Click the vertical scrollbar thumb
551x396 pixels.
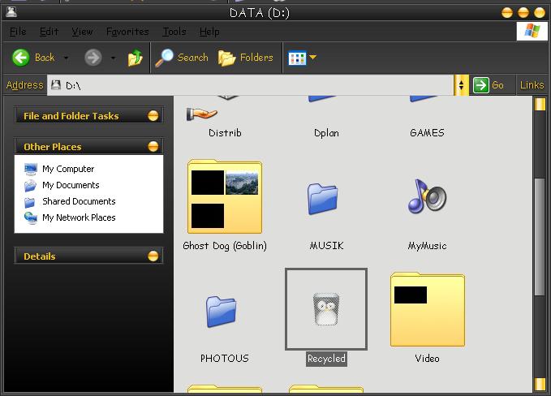540,237
